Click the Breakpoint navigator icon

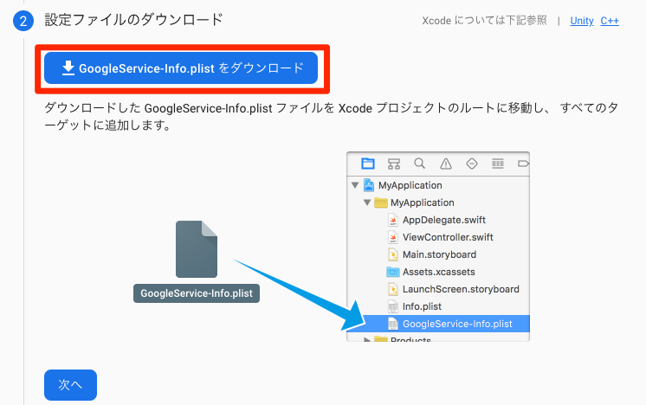(522, 164)
